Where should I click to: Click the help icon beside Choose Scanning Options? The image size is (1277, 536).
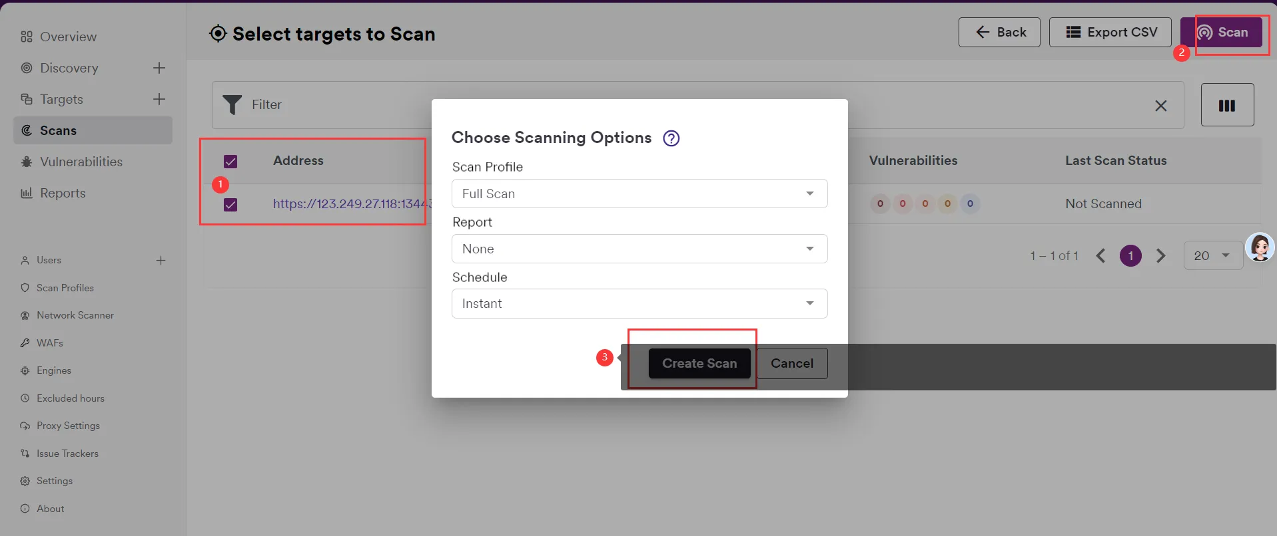point(671,138)
